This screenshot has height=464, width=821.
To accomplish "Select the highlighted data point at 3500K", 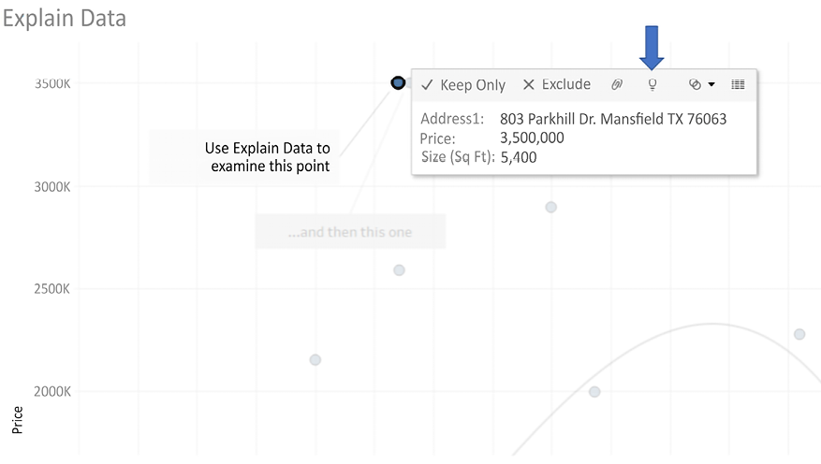I will pyautogui.click(x=398, y=83).
